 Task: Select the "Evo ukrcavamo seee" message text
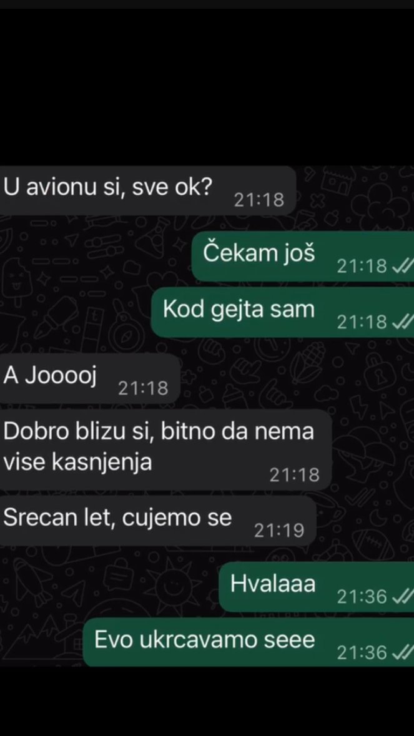[204, 640]
